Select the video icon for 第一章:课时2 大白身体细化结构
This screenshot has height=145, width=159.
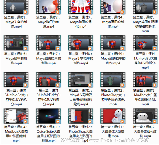[x=145, y=116]
